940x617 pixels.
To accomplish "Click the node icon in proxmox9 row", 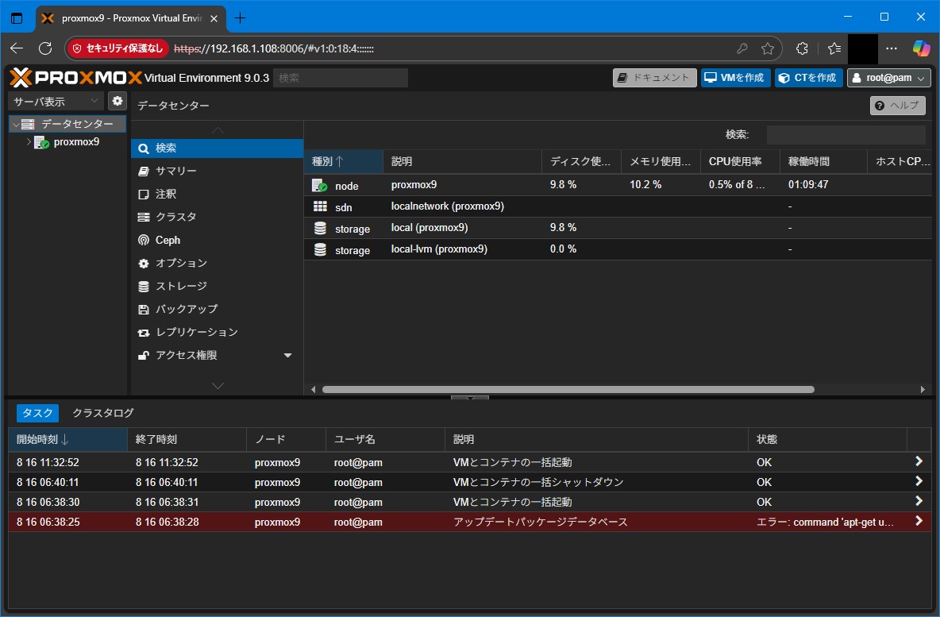I will click(319, 185).
